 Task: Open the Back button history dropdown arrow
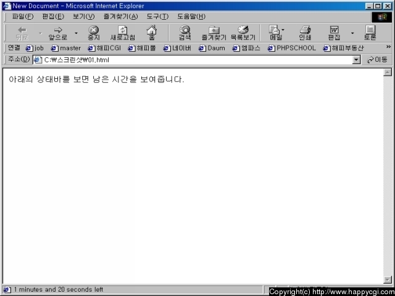[x=40, y=33]
